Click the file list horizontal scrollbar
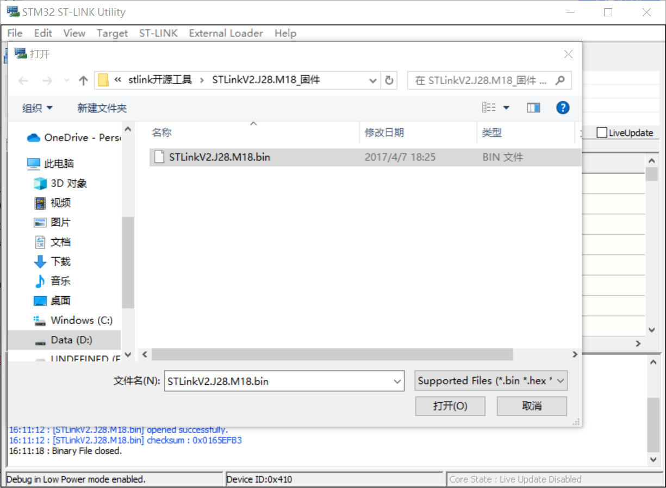666x488 pixels. click(x=332, y=354)
